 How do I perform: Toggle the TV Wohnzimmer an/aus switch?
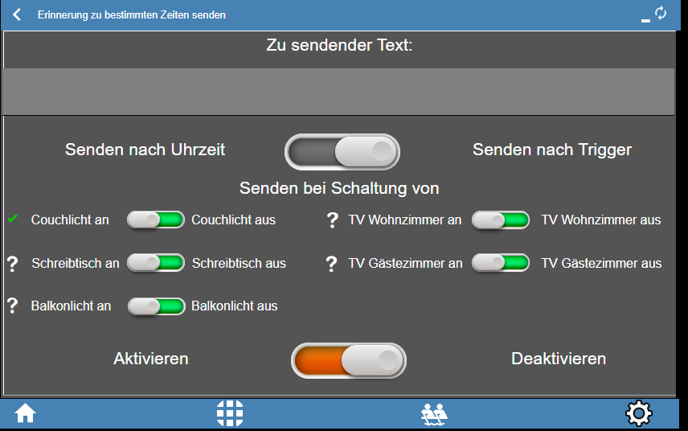point(500,220)
